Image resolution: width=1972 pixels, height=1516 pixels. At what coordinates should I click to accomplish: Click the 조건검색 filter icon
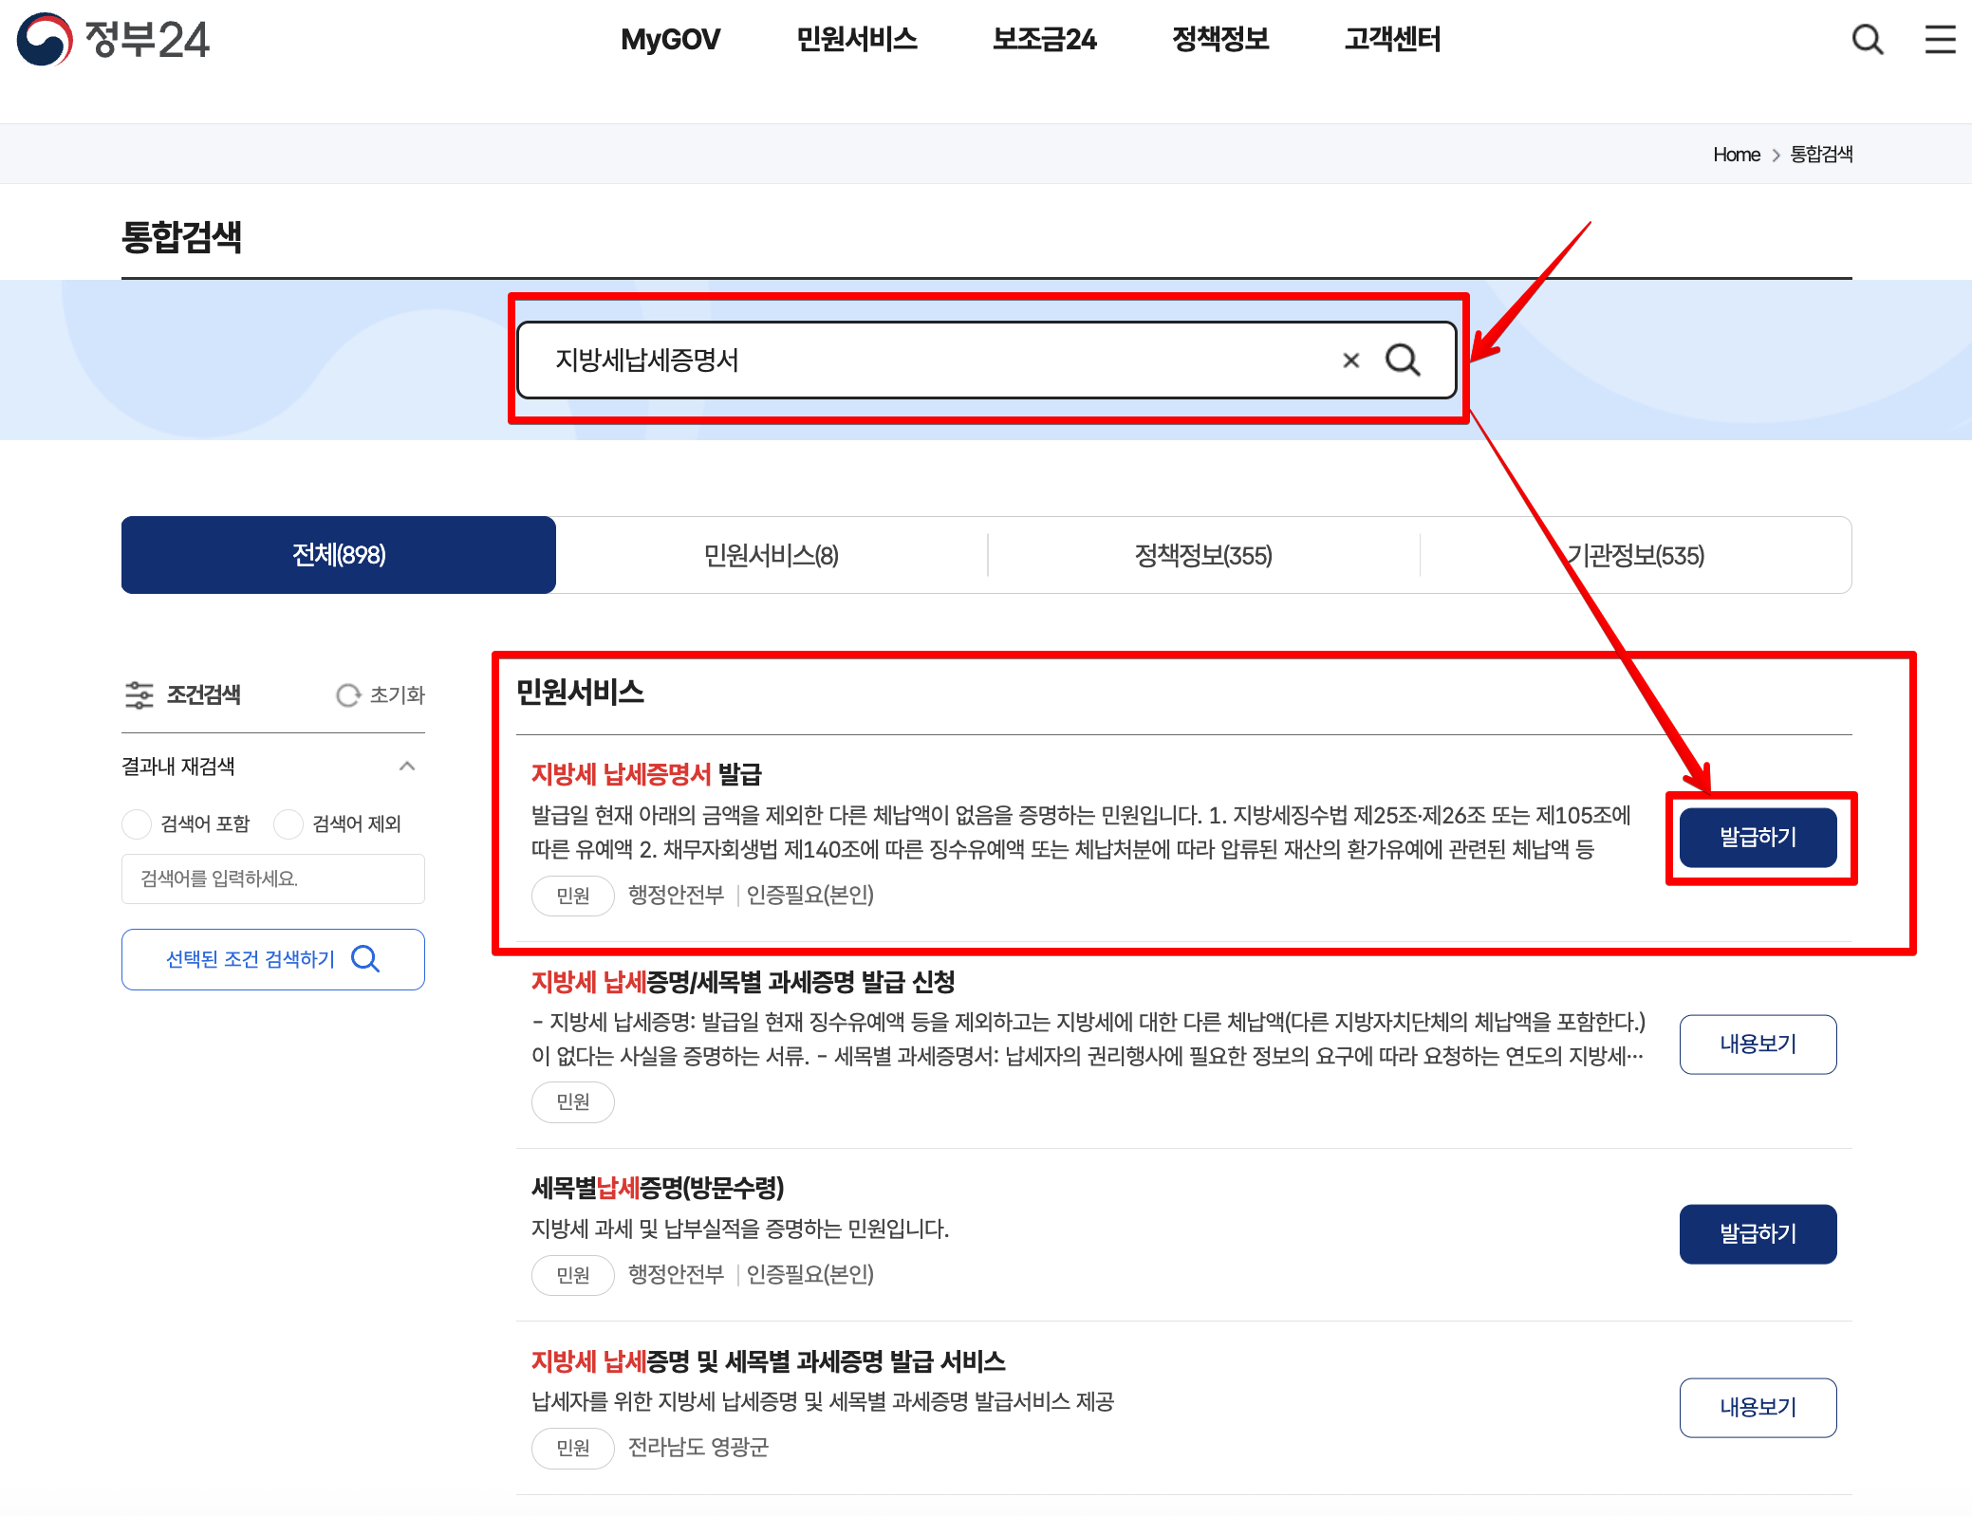point(139,695)
